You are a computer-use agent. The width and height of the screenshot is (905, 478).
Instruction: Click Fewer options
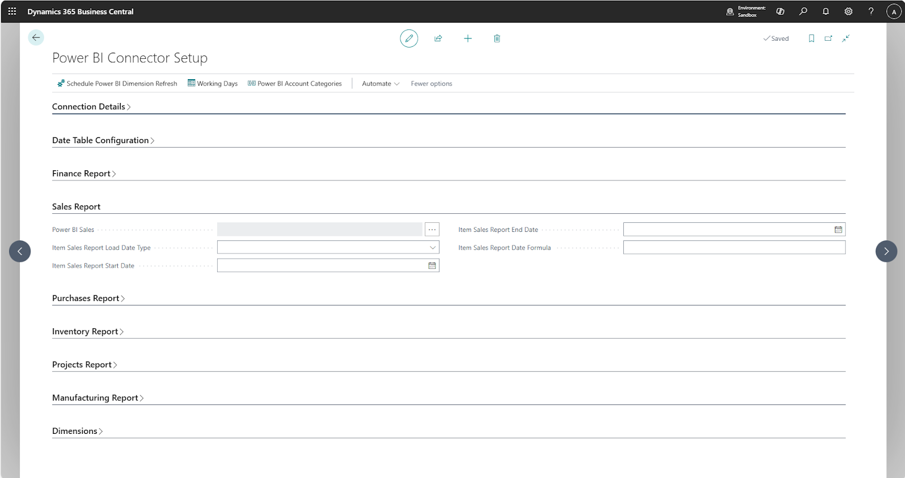pyautogui.click(x=432, y=83)
